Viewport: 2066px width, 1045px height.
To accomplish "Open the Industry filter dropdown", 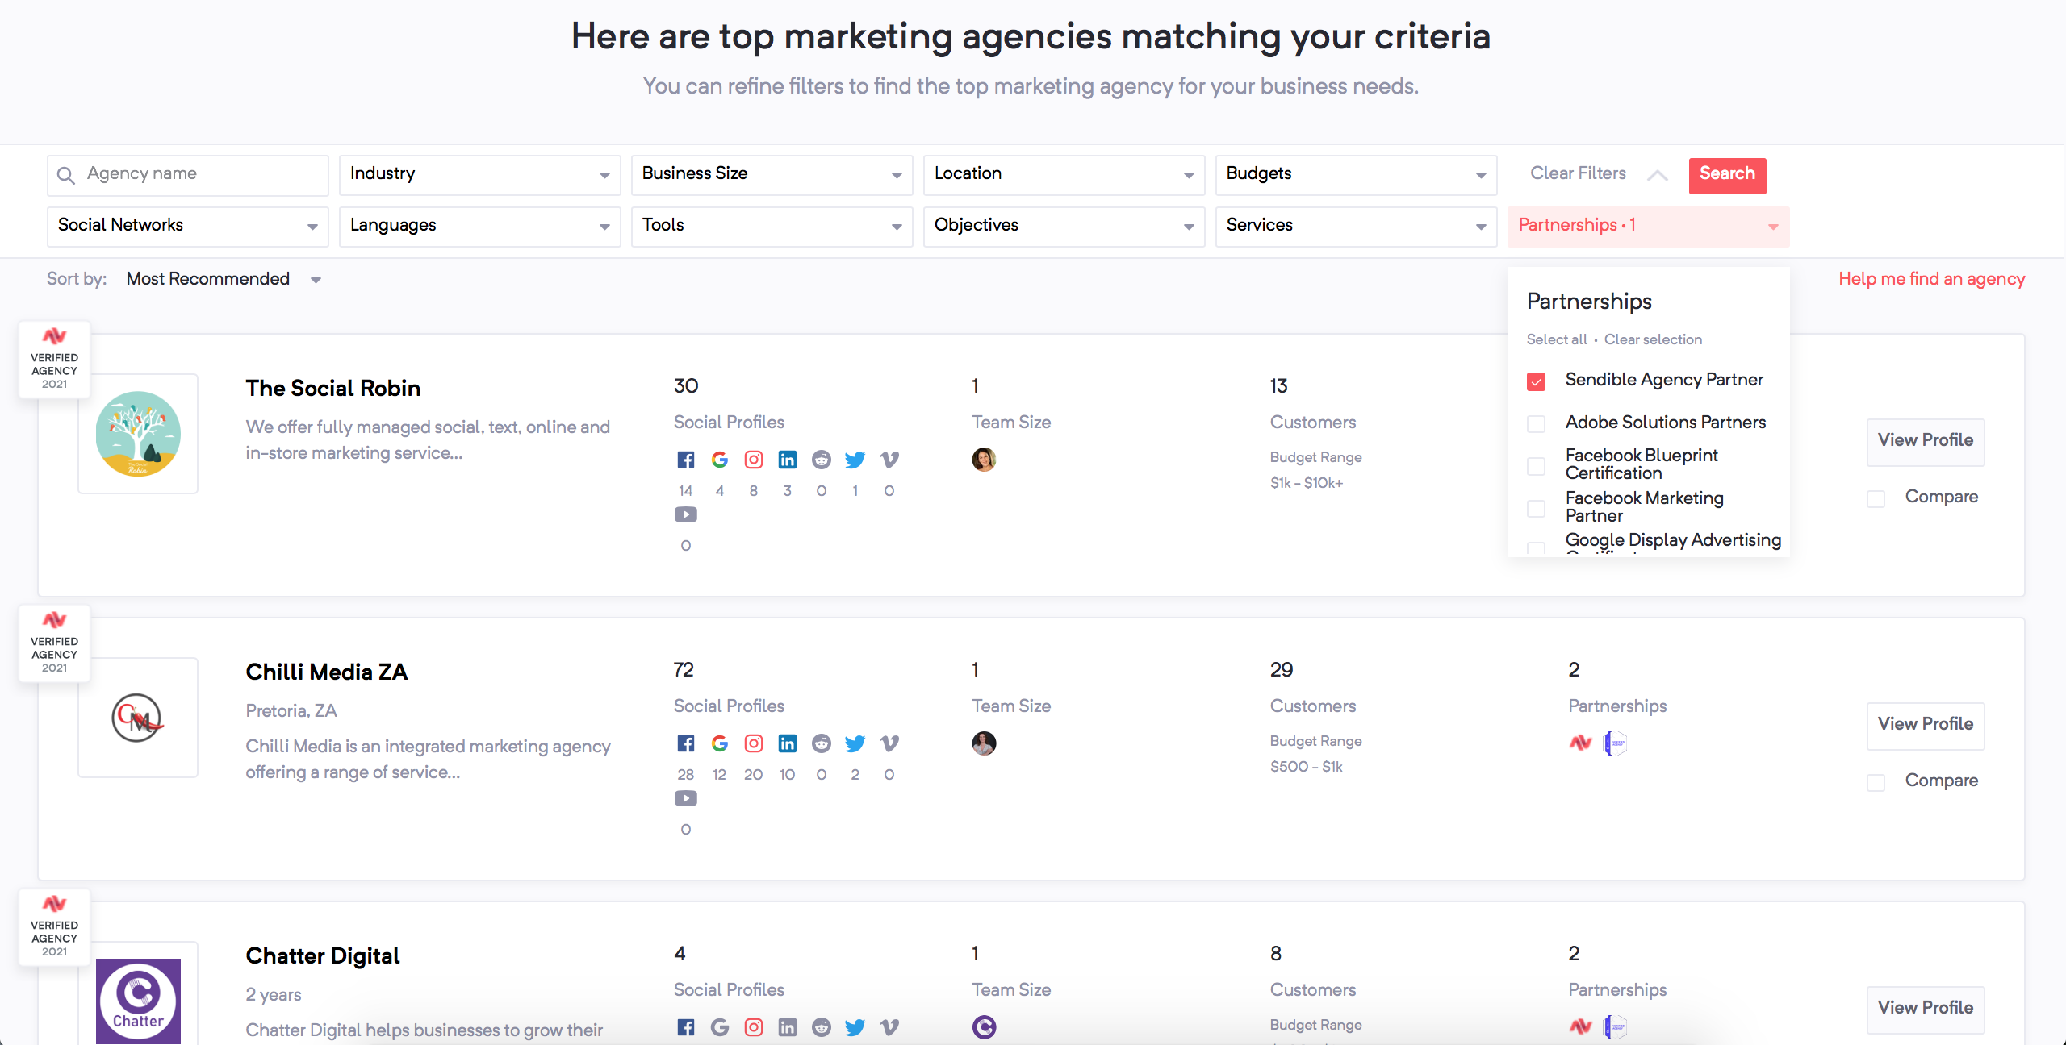I will (x=479, y=175).
